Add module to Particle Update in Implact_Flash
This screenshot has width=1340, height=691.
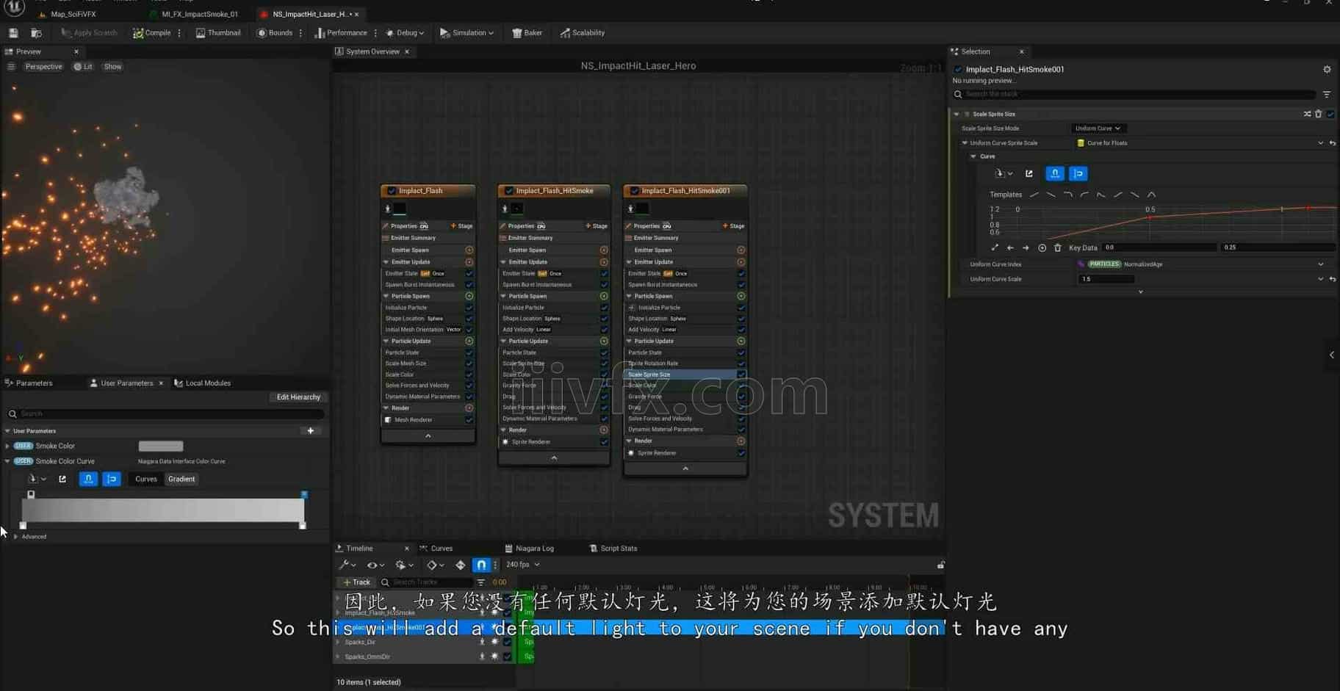point(469,341)
